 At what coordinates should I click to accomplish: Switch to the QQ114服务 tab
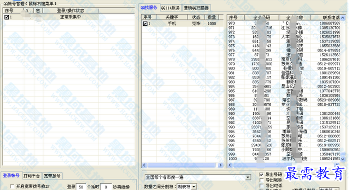click(170, 8)
